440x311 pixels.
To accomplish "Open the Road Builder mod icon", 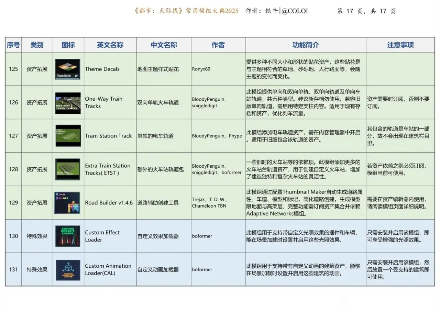I will [x=68, y=203].
